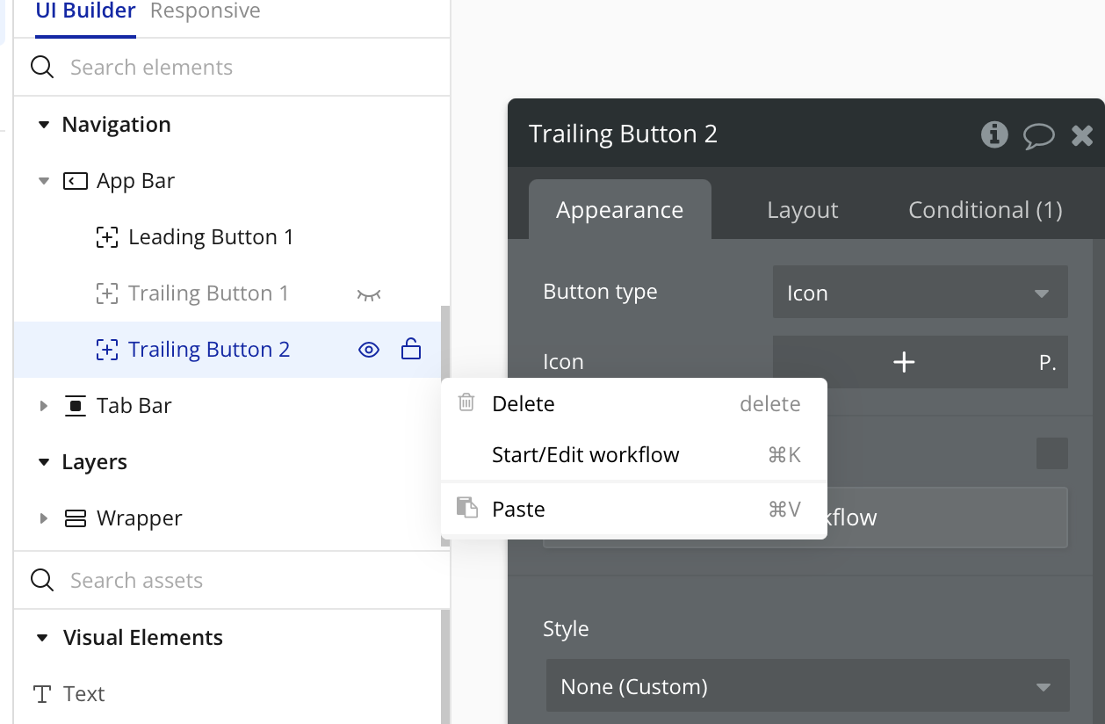Select Leading Button 1 in tree

(211, 237)
